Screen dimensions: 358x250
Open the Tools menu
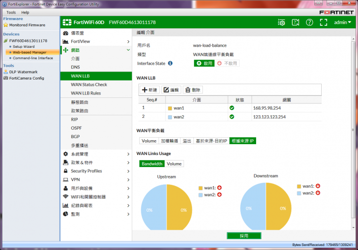click(11, 12)
